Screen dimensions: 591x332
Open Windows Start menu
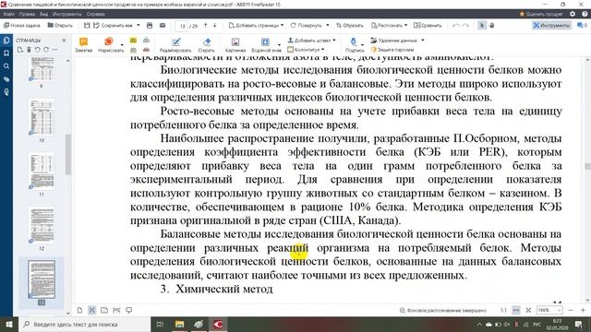tap(8, 324)
